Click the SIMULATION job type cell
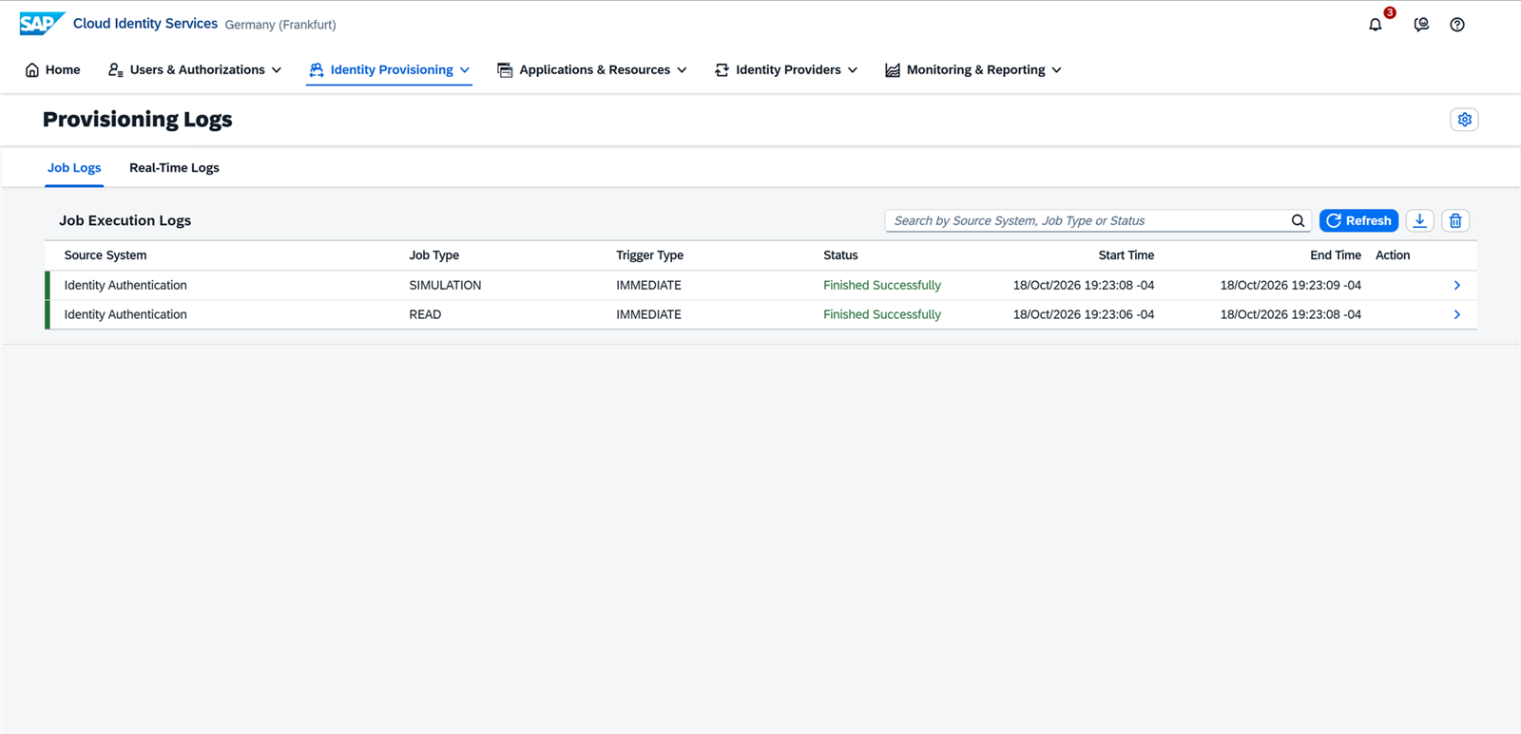The height and width of the screenshot is (734, 1521). [445, 285]
